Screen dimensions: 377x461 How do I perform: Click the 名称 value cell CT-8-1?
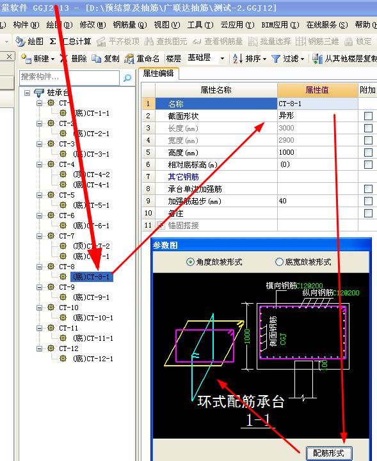coord(317,104)
